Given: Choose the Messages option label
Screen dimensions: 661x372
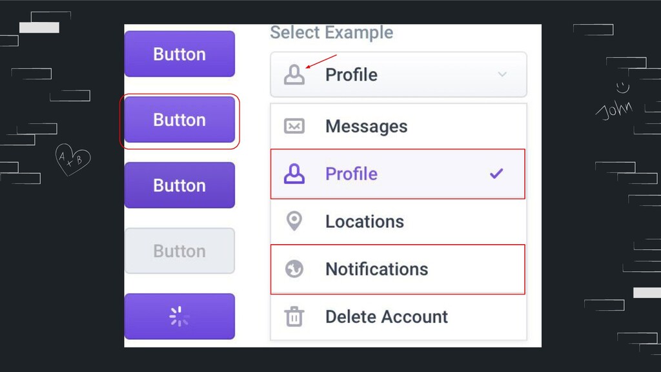Looking at the screenshot, I should (366, 126).
